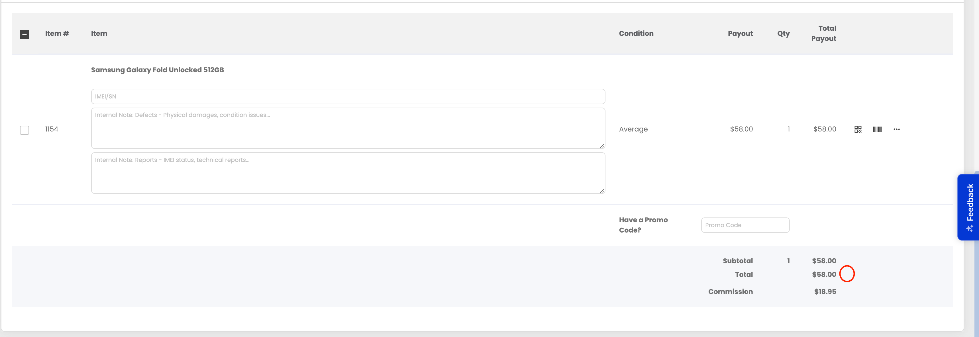979x337 pixels.
Task: Click the Have a Promo Code? label
Action: click(643, 225)
